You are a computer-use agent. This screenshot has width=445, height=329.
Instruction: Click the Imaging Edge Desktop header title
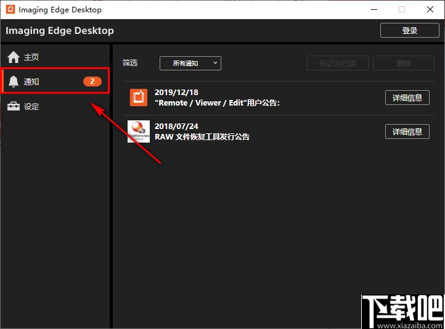[x=60, y=30]
